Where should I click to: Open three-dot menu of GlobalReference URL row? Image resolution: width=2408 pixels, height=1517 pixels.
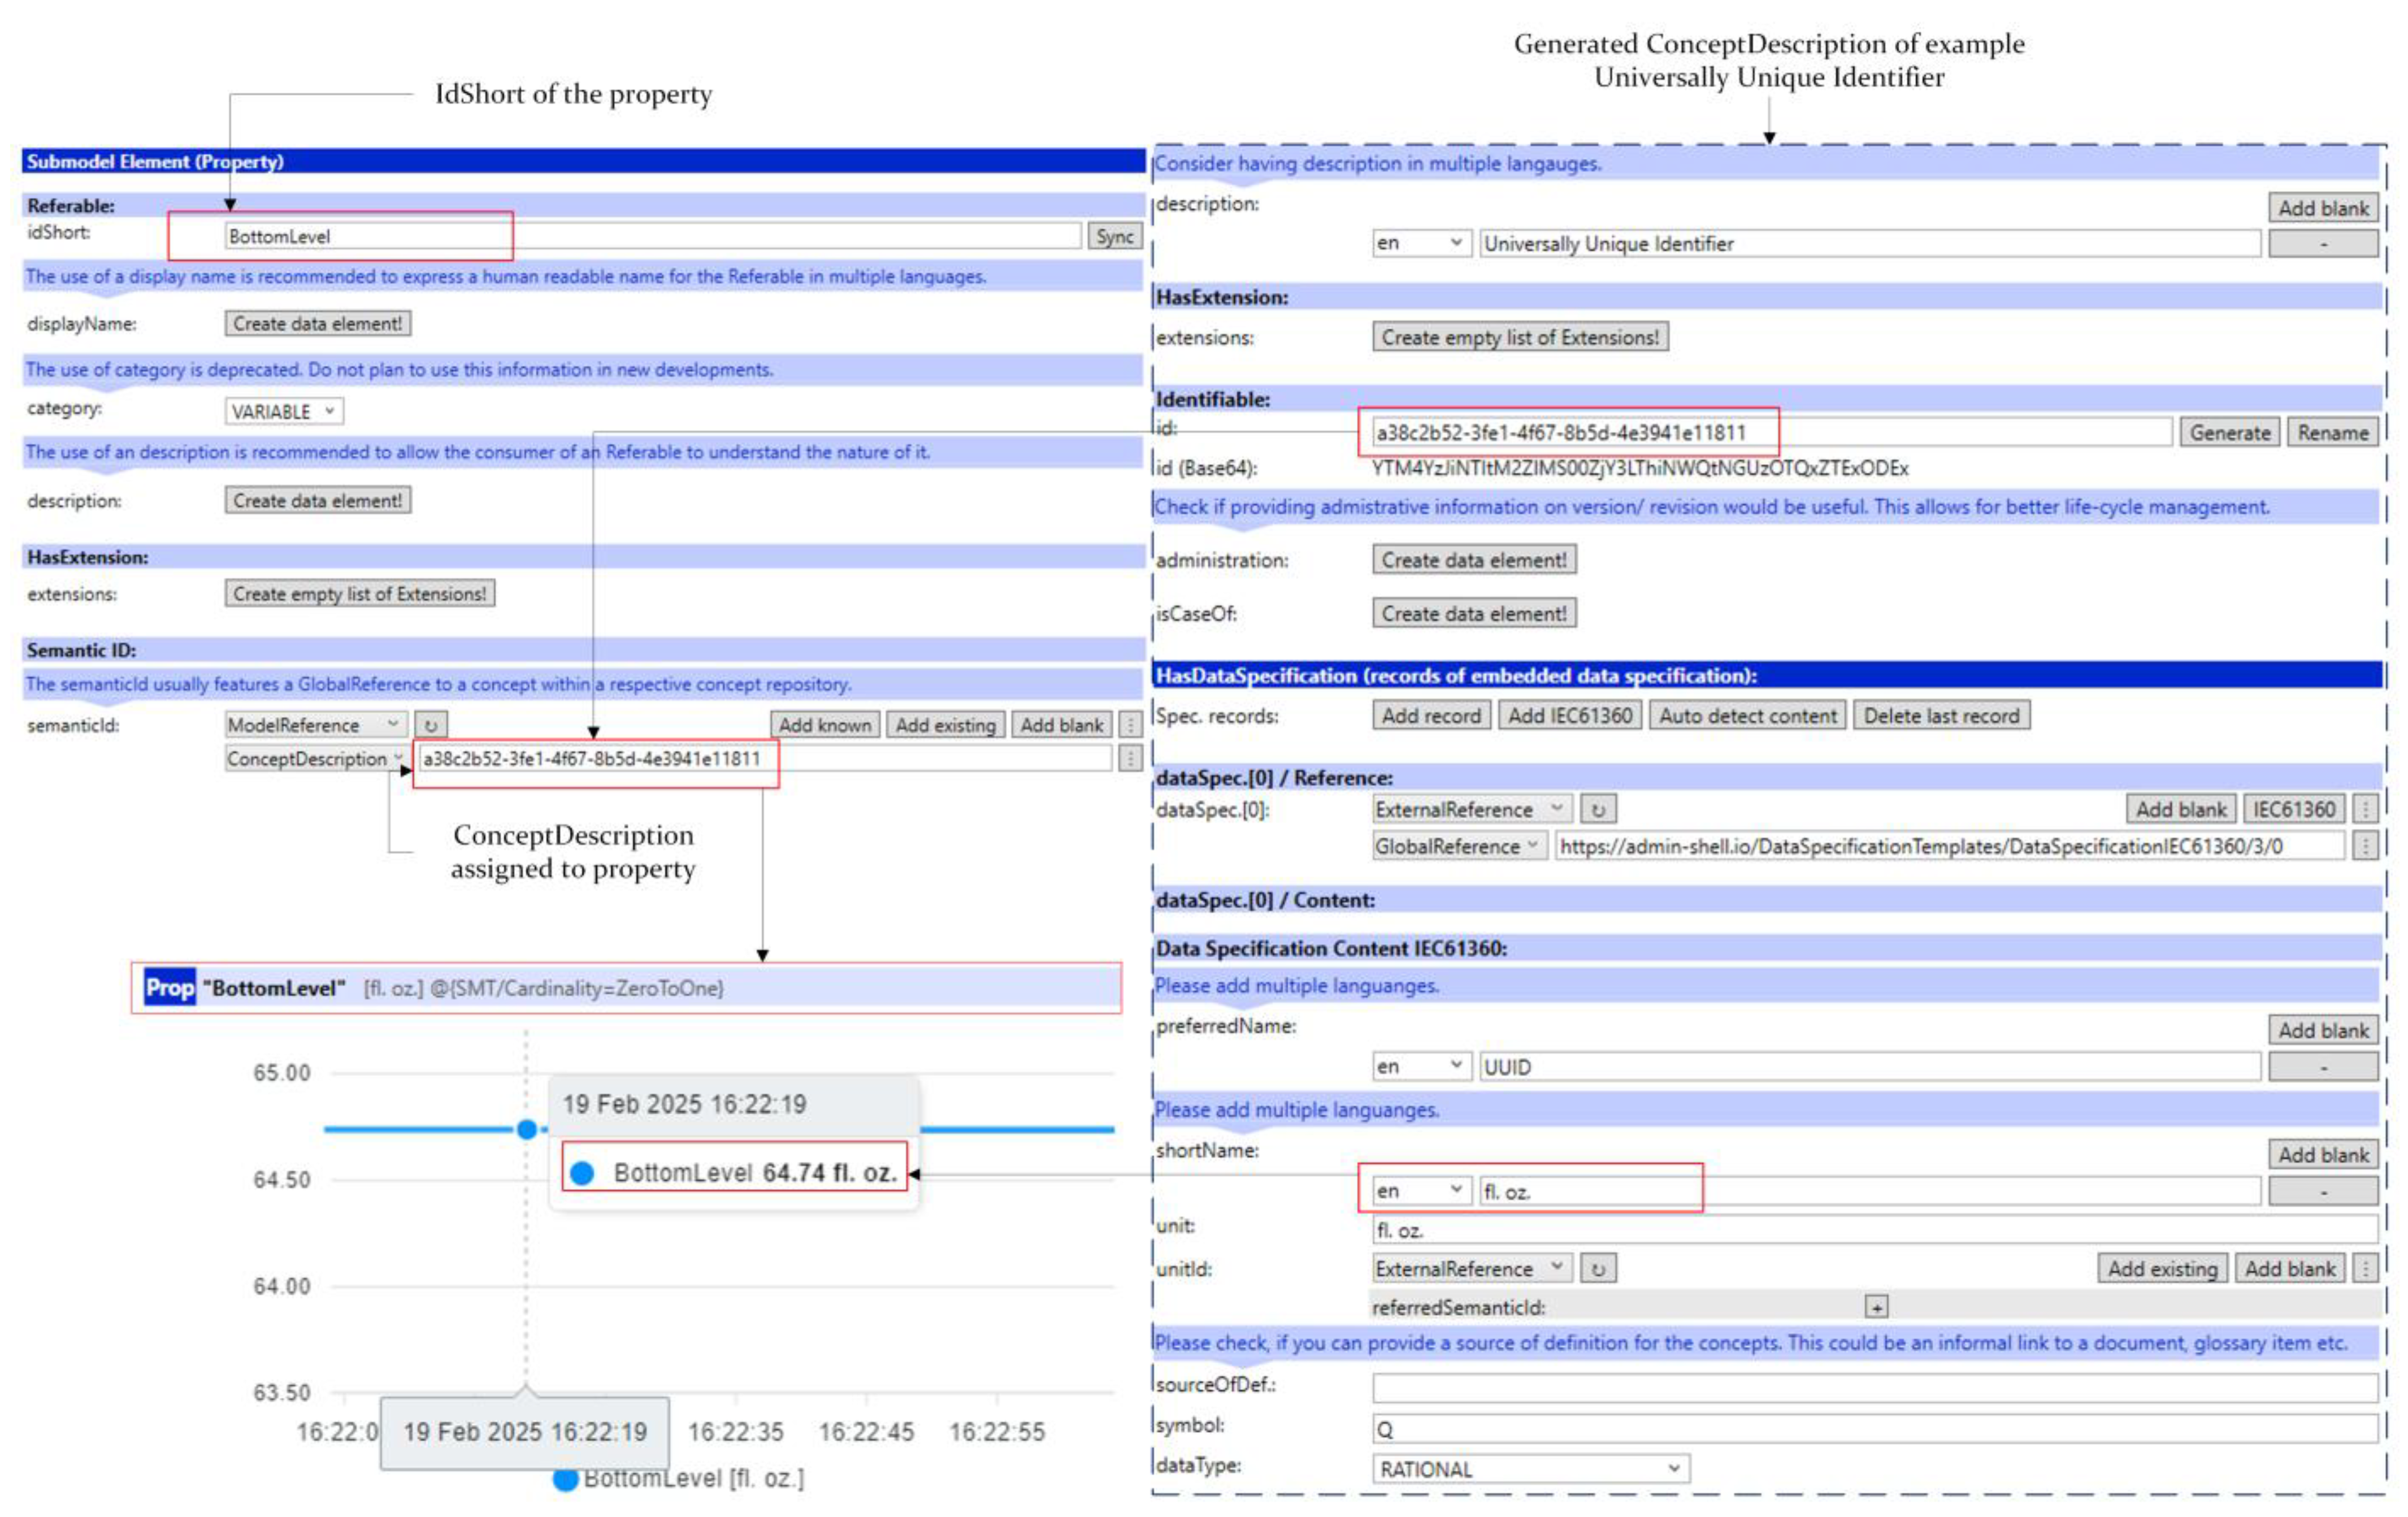click(x=2365, y=846)
